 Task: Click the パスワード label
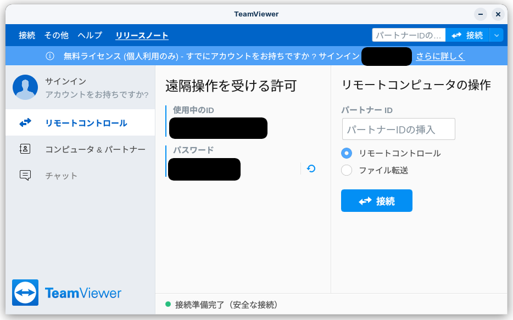[193, 150]
